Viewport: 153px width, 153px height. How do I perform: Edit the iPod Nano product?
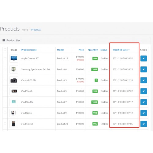click(x=144, y=113)
